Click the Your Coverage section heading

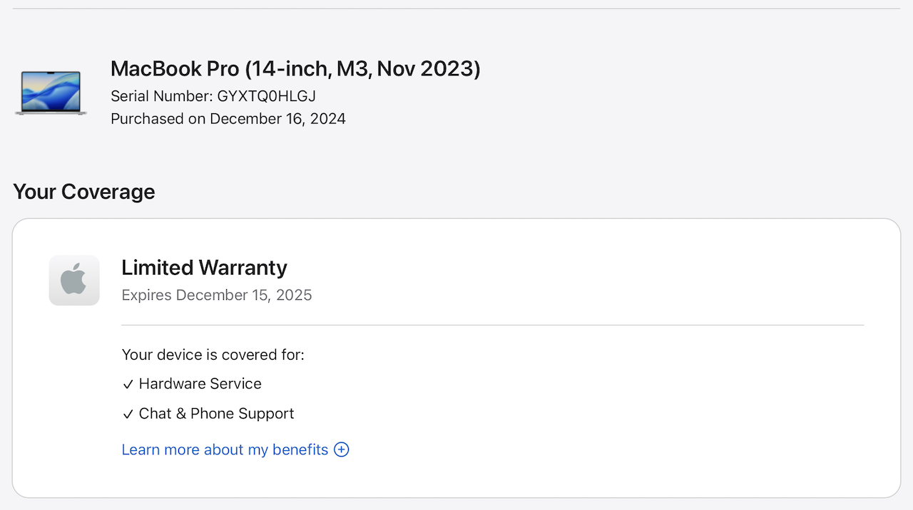[x=84, y=192]
